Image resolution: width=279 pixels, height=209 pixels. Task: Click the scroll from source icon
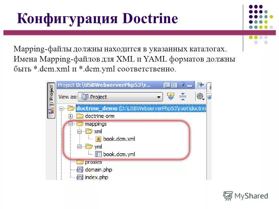[x=171, y=96]
